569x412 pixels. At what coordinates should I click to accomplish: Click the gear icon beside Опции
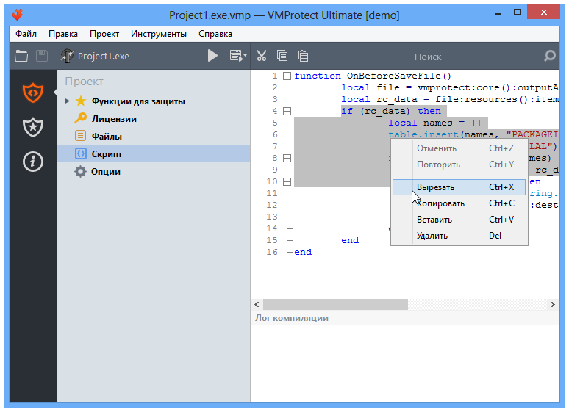pyautogui.click(x=80, y=172)
